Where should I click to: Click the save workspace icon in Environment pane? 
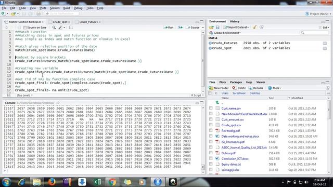pyautogui.click(x=217, y=28)
